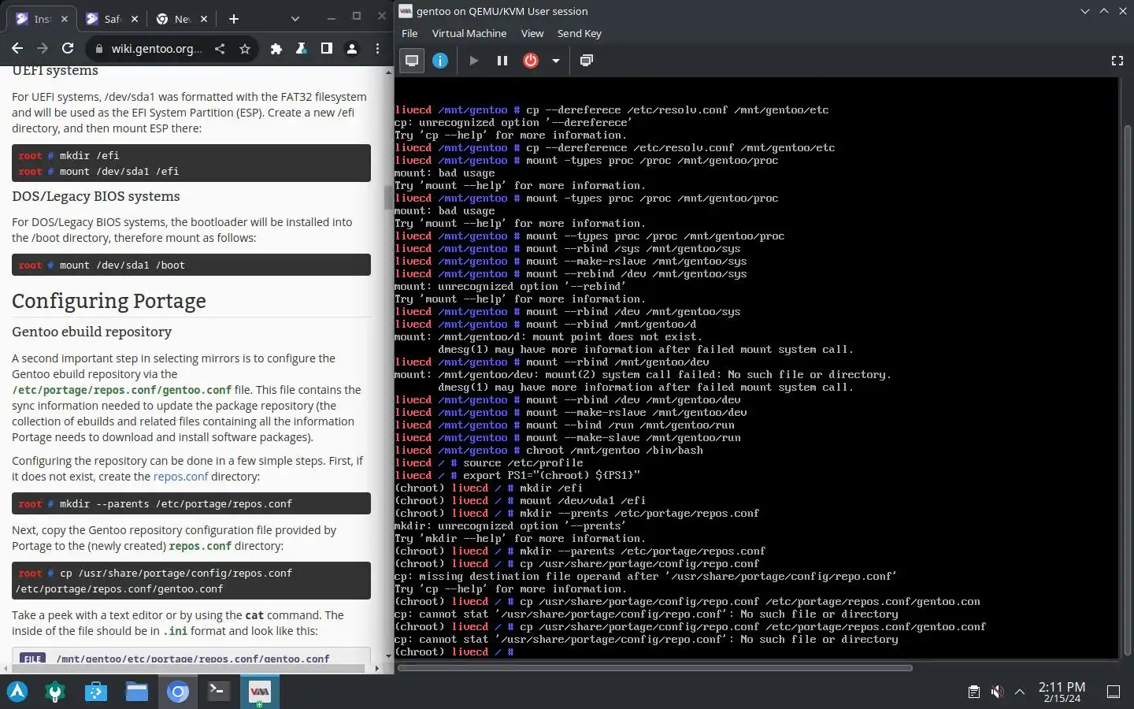Click the VM viewer vertical scrollbar
Viewport: 1134px width, 709px height.
pyautogui.click(x=1127, y=390)
